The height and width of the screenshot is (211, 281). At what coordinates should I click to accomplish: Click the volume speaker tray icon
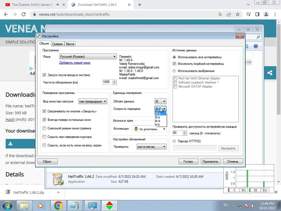coord(253,206)
